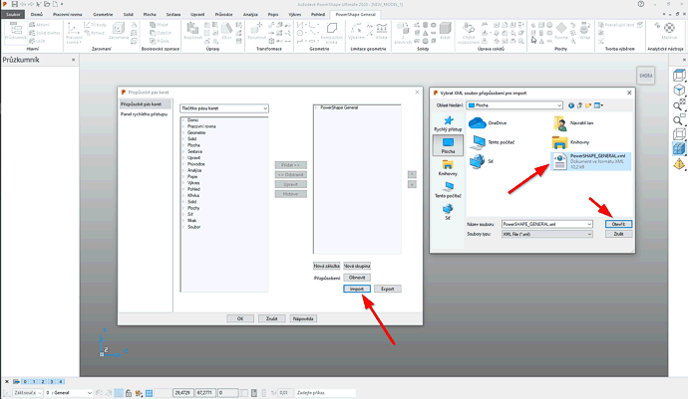Toggle level 4 button in status bar
Image resolution: width=688 pixels, height=399 pixels.
click(61, 381)
